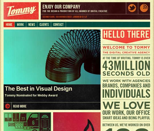This screenshot has height=131, width=154.
Task: Select Clients in navigation bar
Action: click(x=44, y=24)
